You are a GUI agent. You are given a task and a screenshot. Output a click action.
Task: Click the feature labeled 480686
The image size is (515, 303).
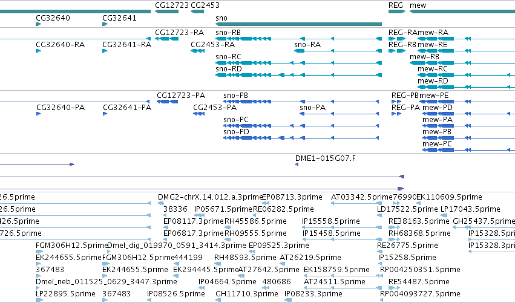pyautogui.click(x=277, y=282)
